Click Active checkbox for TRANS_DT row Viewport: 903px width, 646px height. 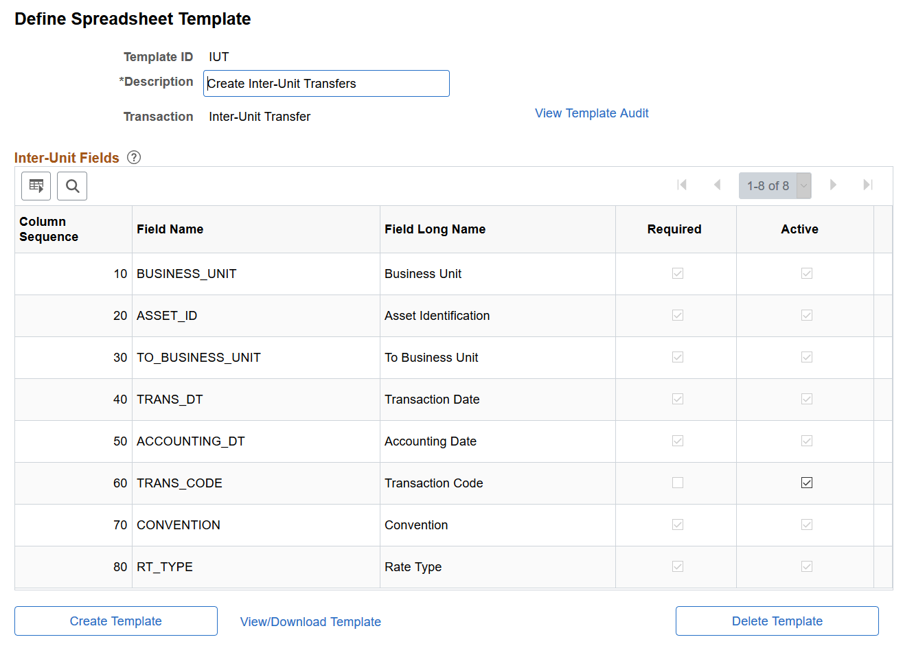(x=807, y=399)
